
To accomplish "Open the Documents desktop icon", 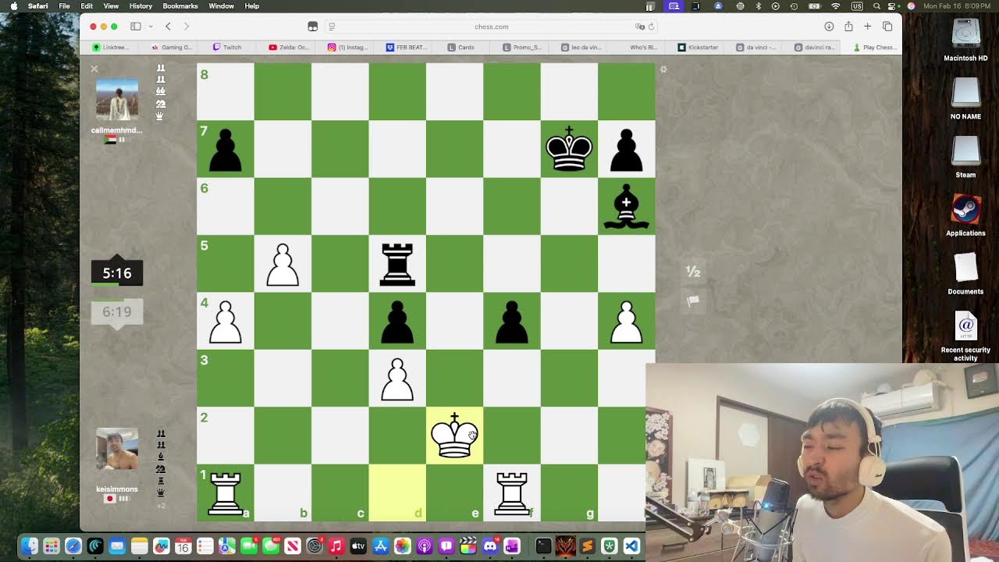I will 965,272.
